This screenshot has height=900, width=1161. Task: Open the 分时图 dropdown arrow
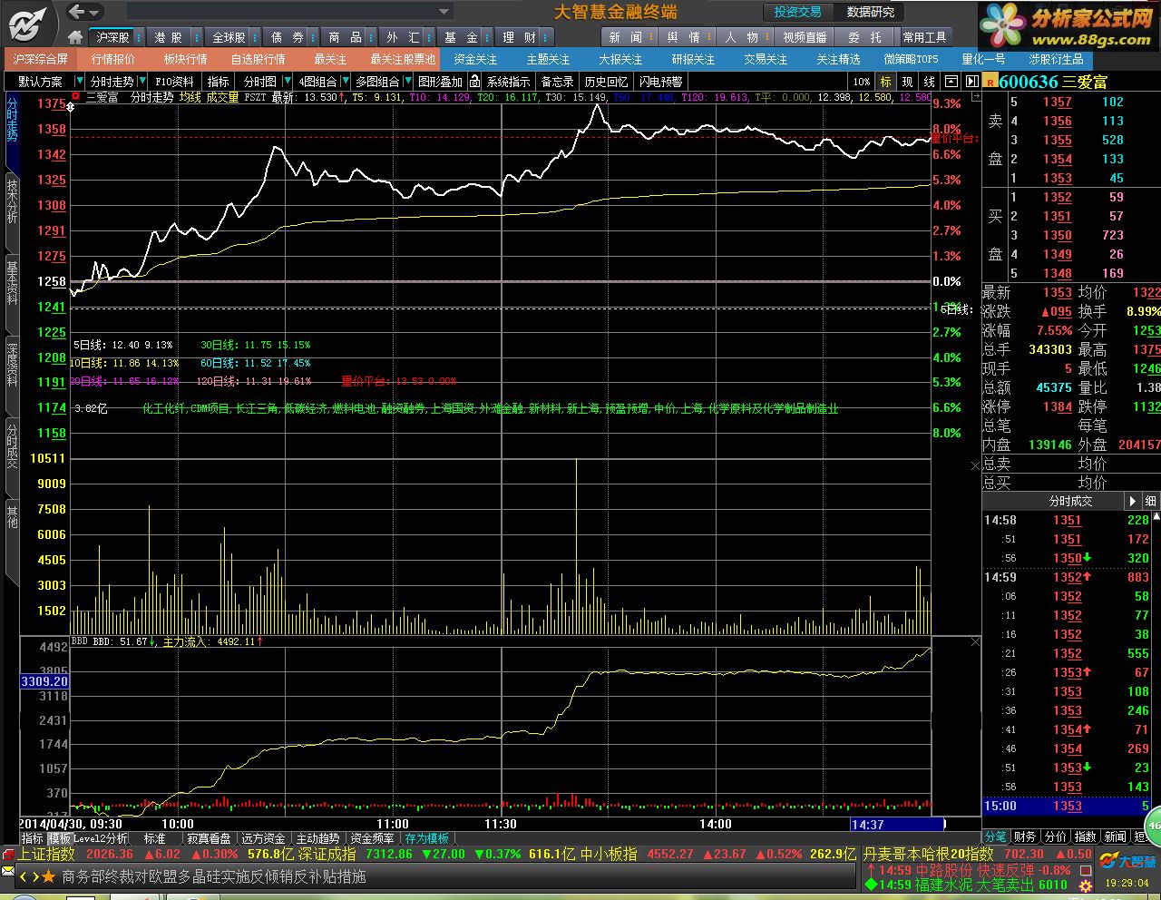click(x=286, y=82)
